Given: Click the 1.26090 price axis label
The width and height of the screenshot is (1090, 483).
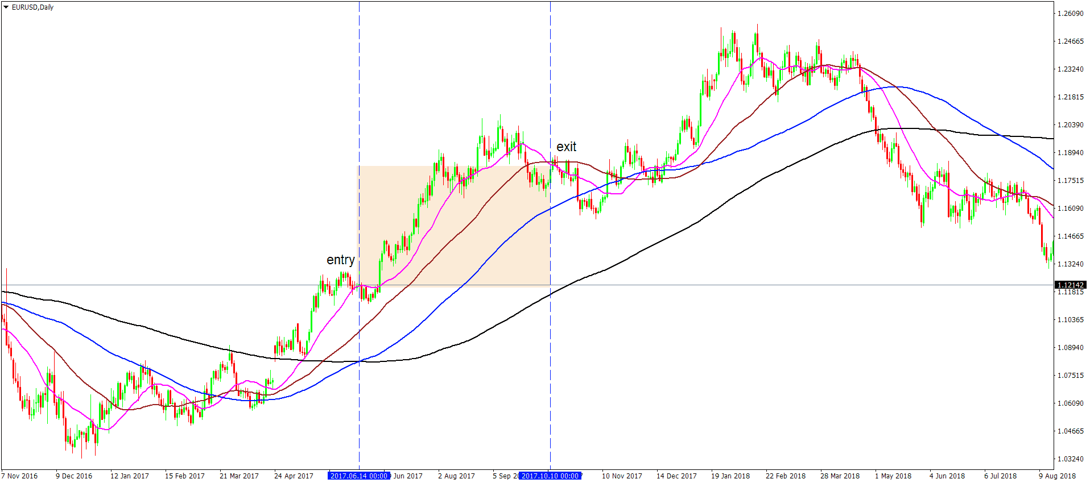Looking at the screenshot, I should pyautogui.click(x=1070, y=14).
